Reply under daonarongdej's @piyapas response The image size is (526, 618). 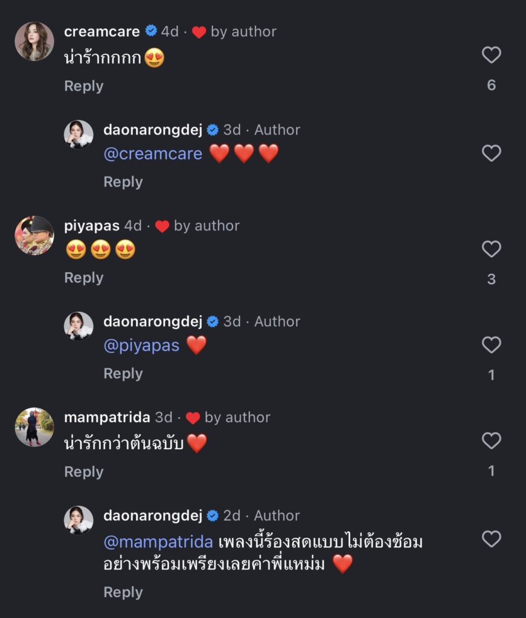[123, 374]
